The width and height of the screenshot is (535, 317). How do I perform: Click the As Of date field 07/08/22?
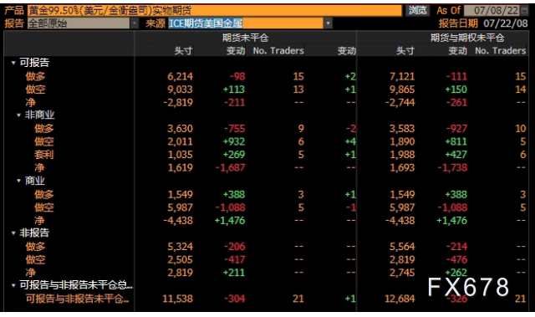point(492,10)
